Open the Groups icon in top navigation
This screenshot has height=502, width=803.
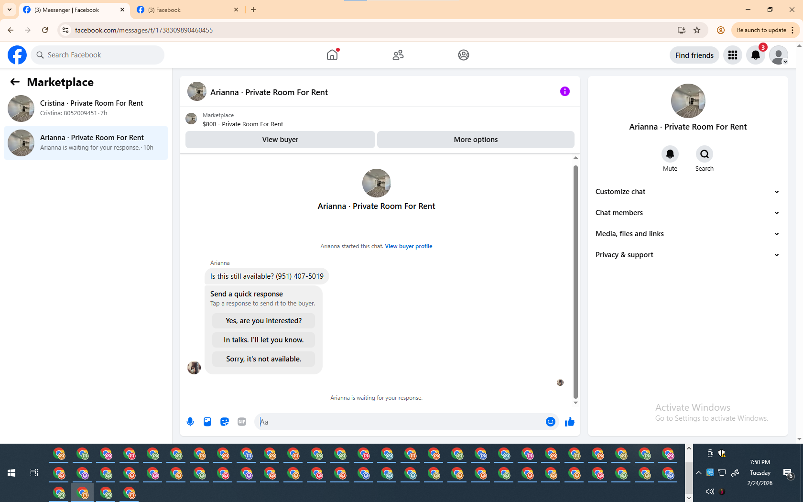point(464,55)
